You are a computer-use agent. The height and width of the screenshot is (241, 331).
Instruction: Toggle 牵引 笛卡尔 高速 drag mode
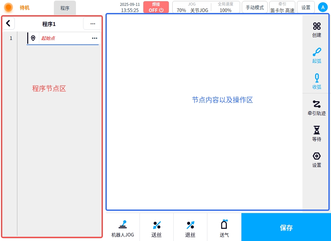point(282,7)
